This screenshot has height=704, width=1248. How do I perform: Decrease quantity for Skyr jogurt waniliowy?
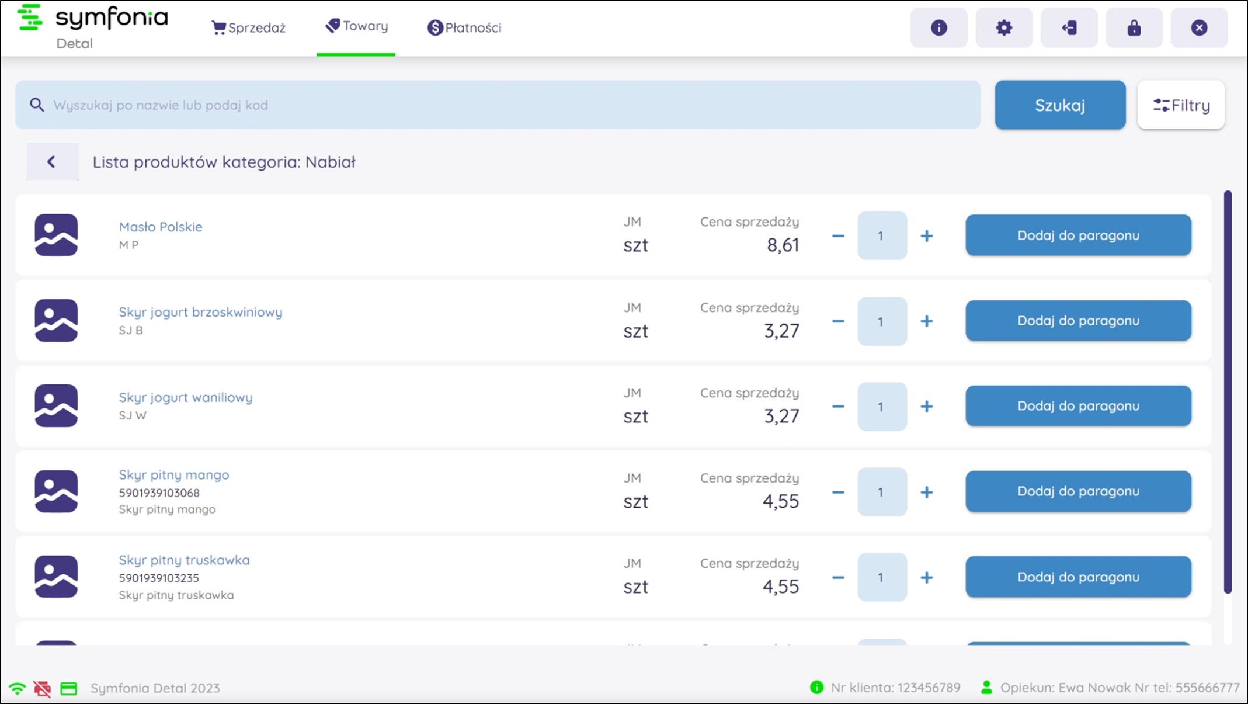coord(838,407)
